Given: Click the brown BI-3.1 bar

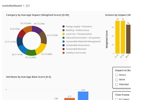Looking at the screenshot, I should 128,39.
